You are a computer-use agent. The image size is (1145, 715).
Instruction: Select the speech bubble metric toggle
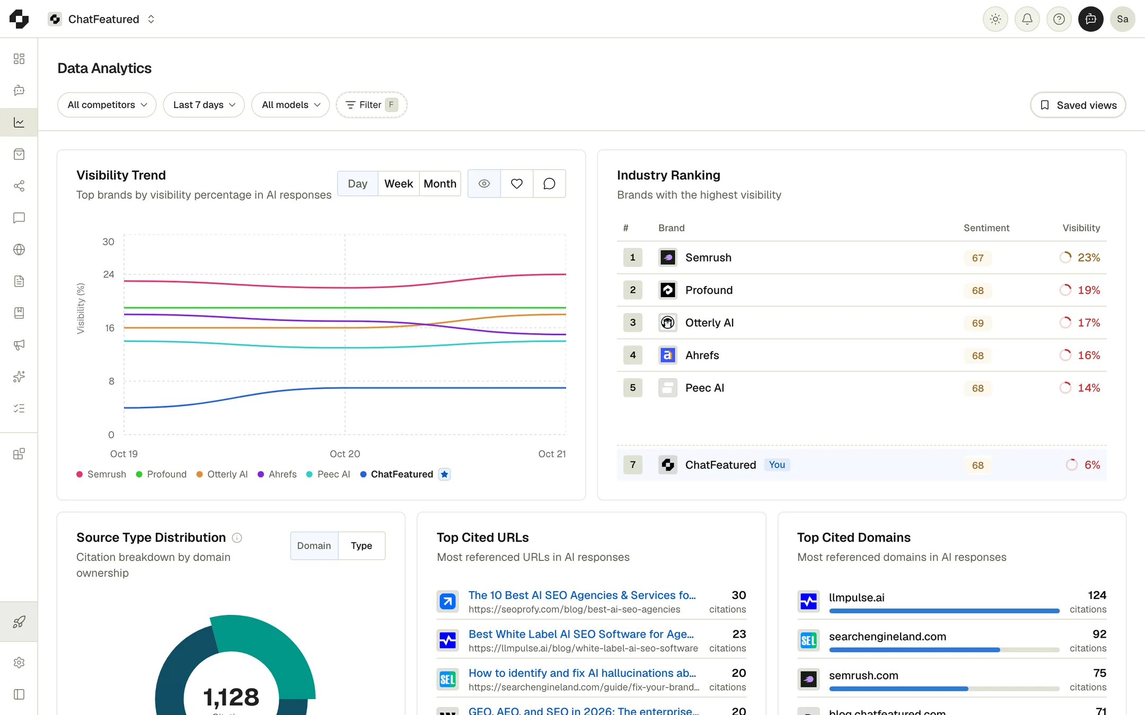coord(549,184)
